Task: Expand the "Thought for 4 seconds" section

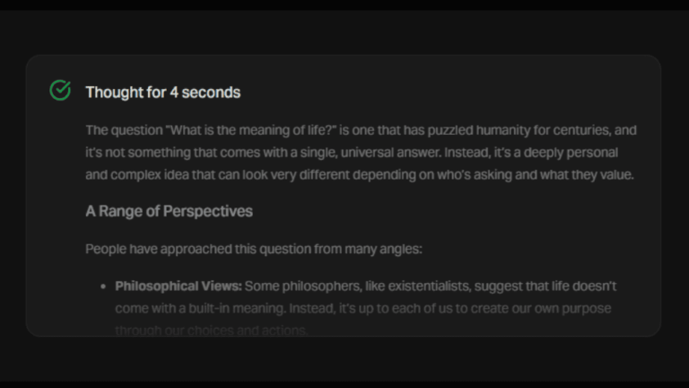Action: pyautogui.click(x=162, y=92)
